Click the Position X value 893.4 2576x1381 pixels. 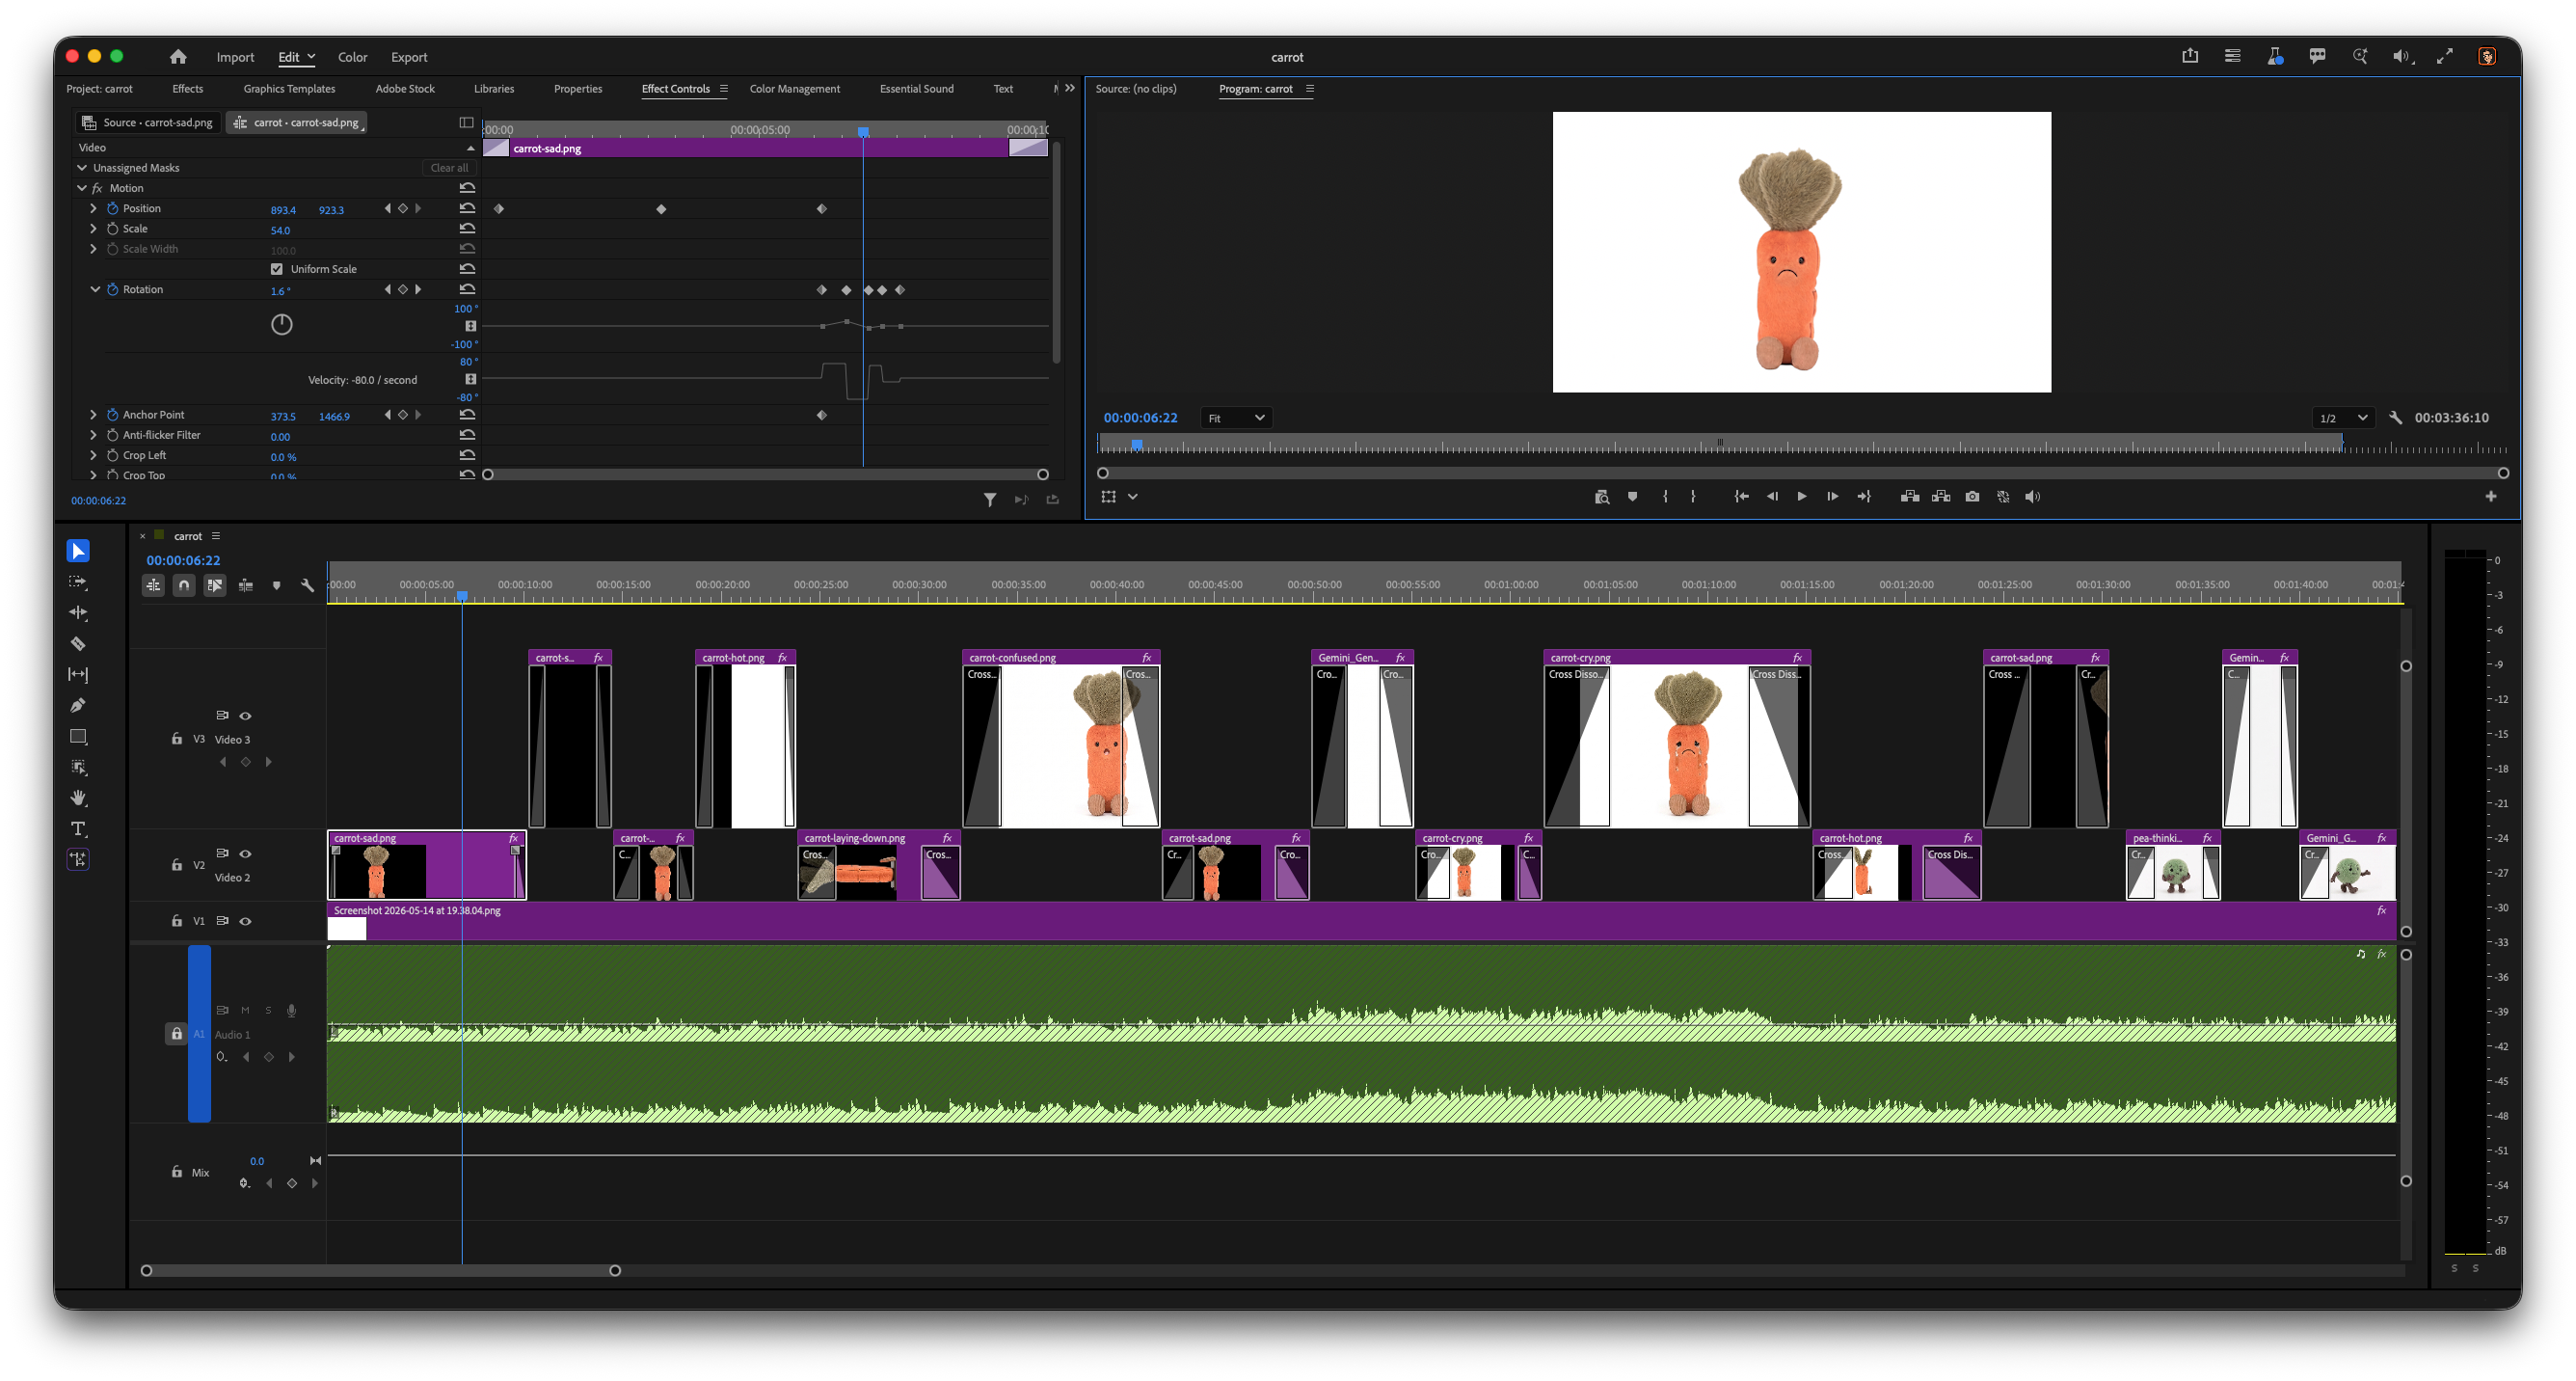(x=283, y=210)
